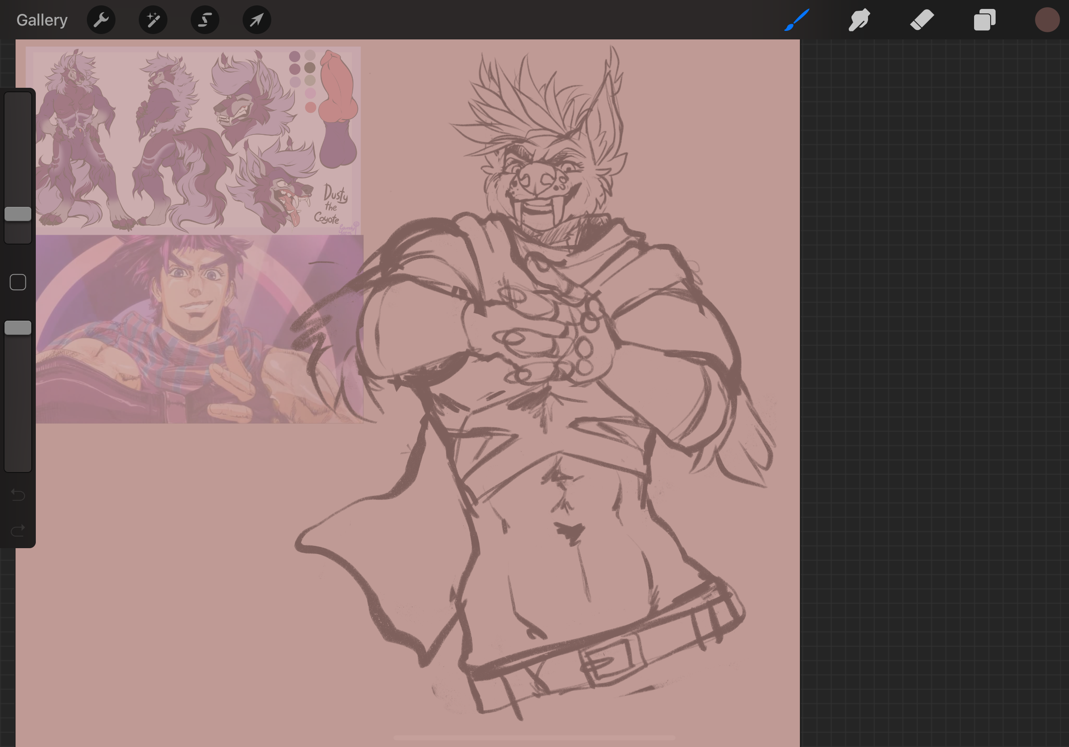
Task: Open the Adjustments magic wand menu
Action: (x=153, y=20)
